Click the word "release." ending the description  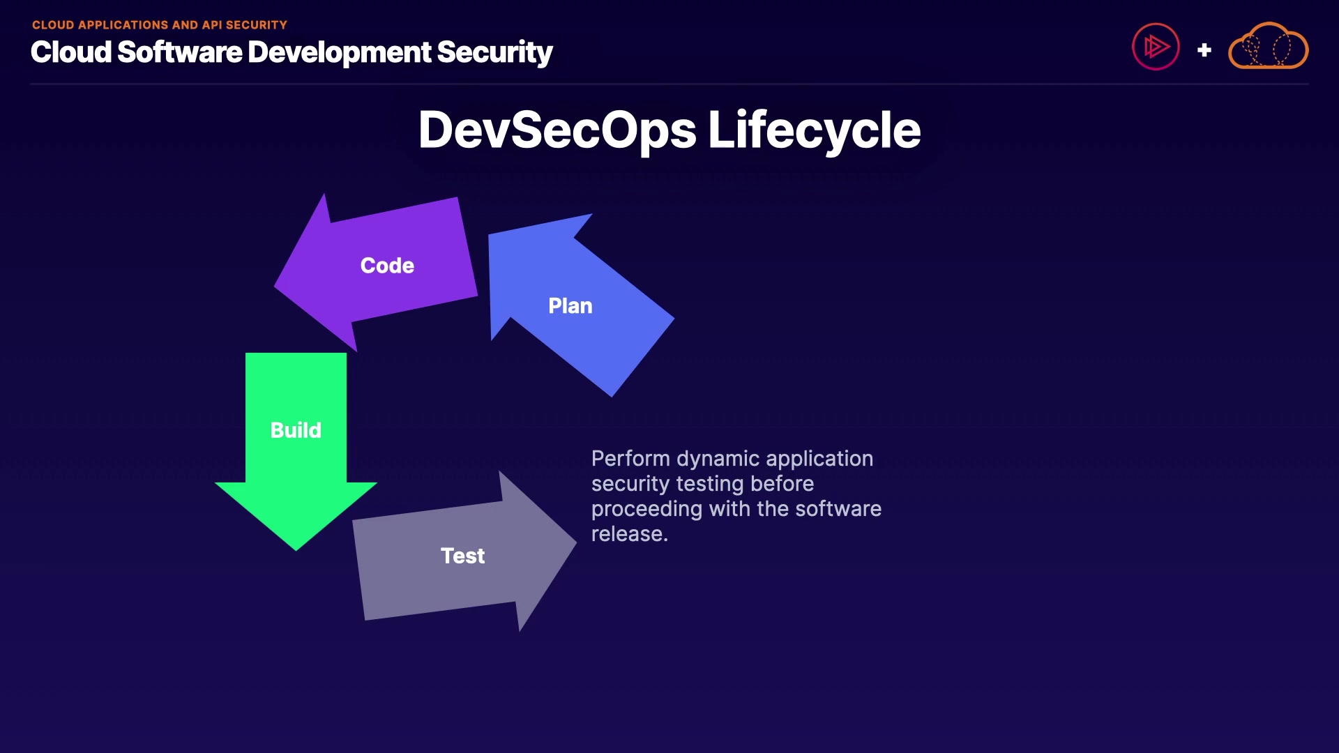coord(629,534)
